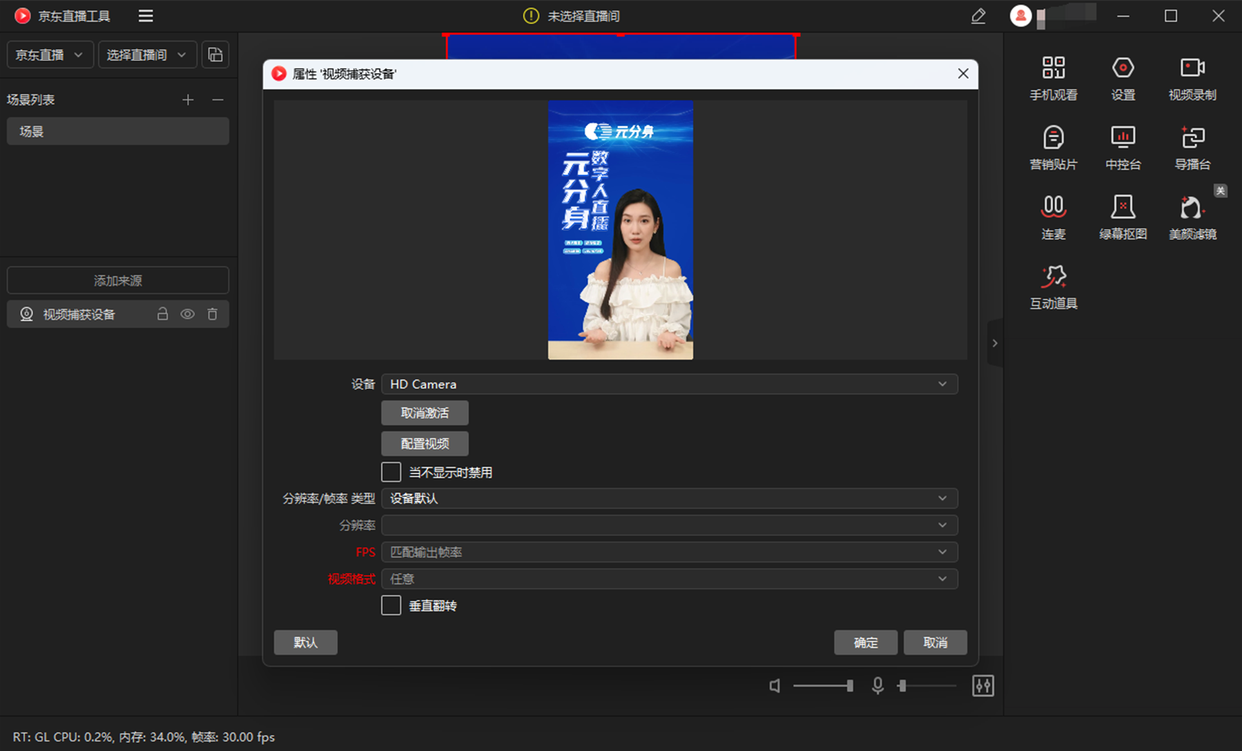Open the hamburger main menu
This screenshot has width=1242, height=751.
point(146,16)
